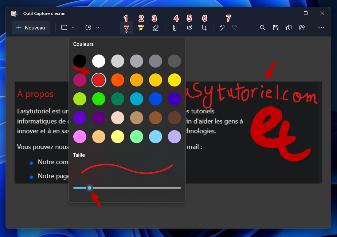Screen dimensions: 337x237
Task: Pick the selected red color swatch
Action: click(x=99, y=80)
